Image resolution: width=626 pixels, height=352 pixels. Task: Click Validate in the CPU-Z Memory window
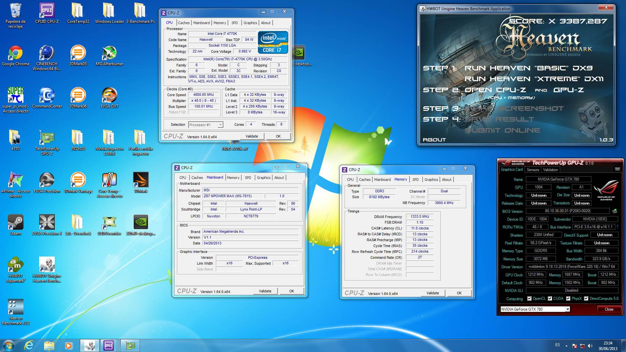click(x=433, y=293)
